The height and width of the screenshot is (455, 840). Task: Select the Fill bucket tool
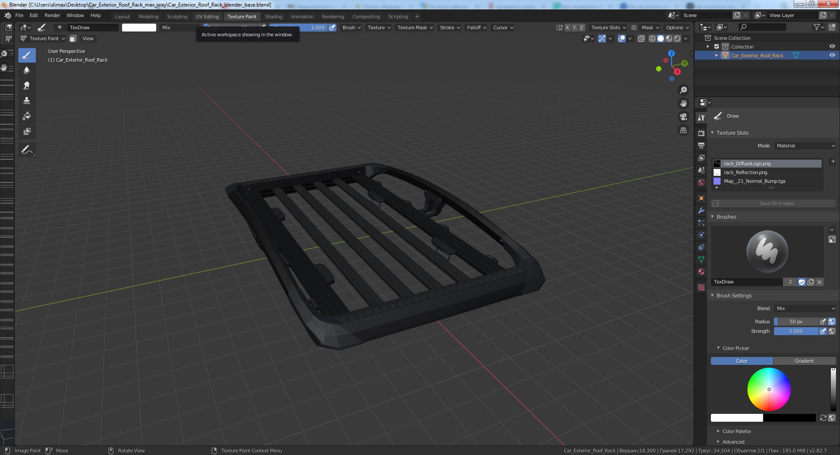[x=27, y=116]
